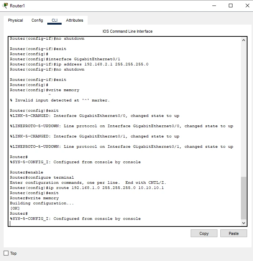Click the 'ip route 192.168.1.0 255.255.255.0 10.10.10.1' line
Viewport: 253px width, 261px height.
click(87, 188)
